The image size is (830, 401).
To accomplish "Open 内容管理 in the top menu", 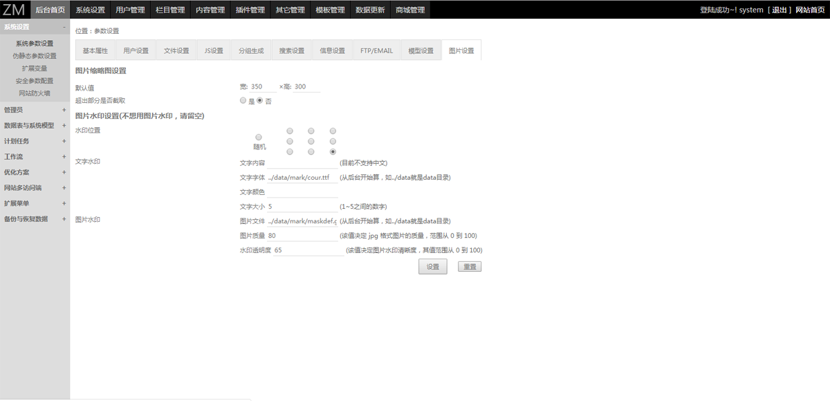I will pyautogui.click(x=210, y=10).
